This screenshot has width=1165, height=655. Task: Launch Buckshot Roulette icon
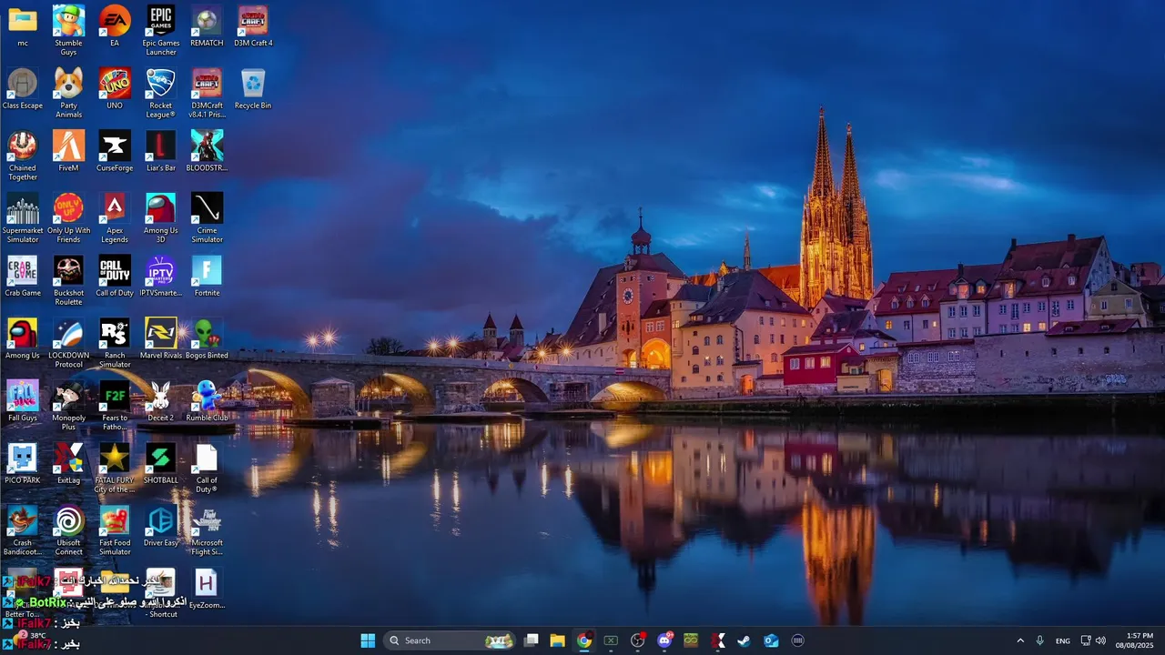pyautogui.click(x=68, y=281)
